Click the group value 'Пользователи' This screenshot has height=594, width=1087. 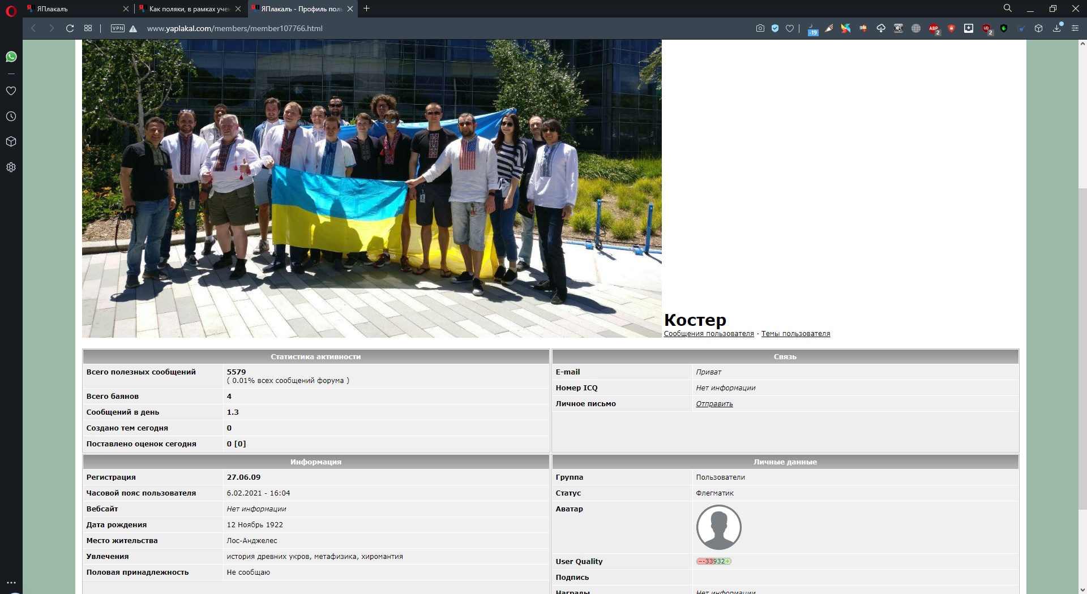point(721,477)
